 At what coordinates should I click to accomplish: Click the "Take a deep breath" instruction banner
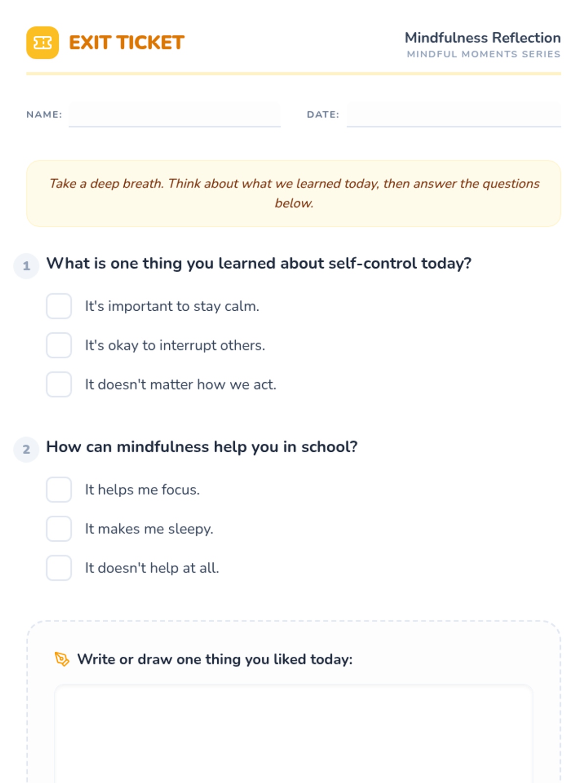pyautogui.click(x=293, y=193)
